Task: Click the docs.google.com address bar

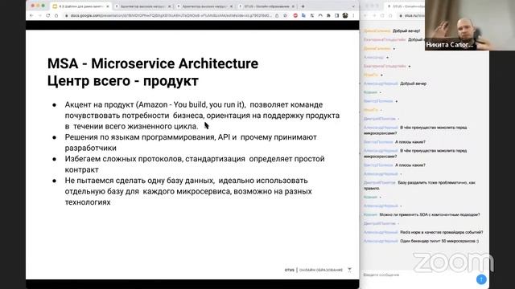Action: pyautogui.click(x=171, y=15)
